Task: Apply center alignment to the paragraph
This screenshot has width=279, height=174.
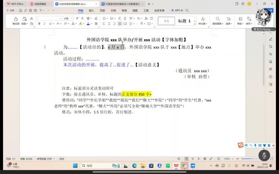Action: (109, 24)
